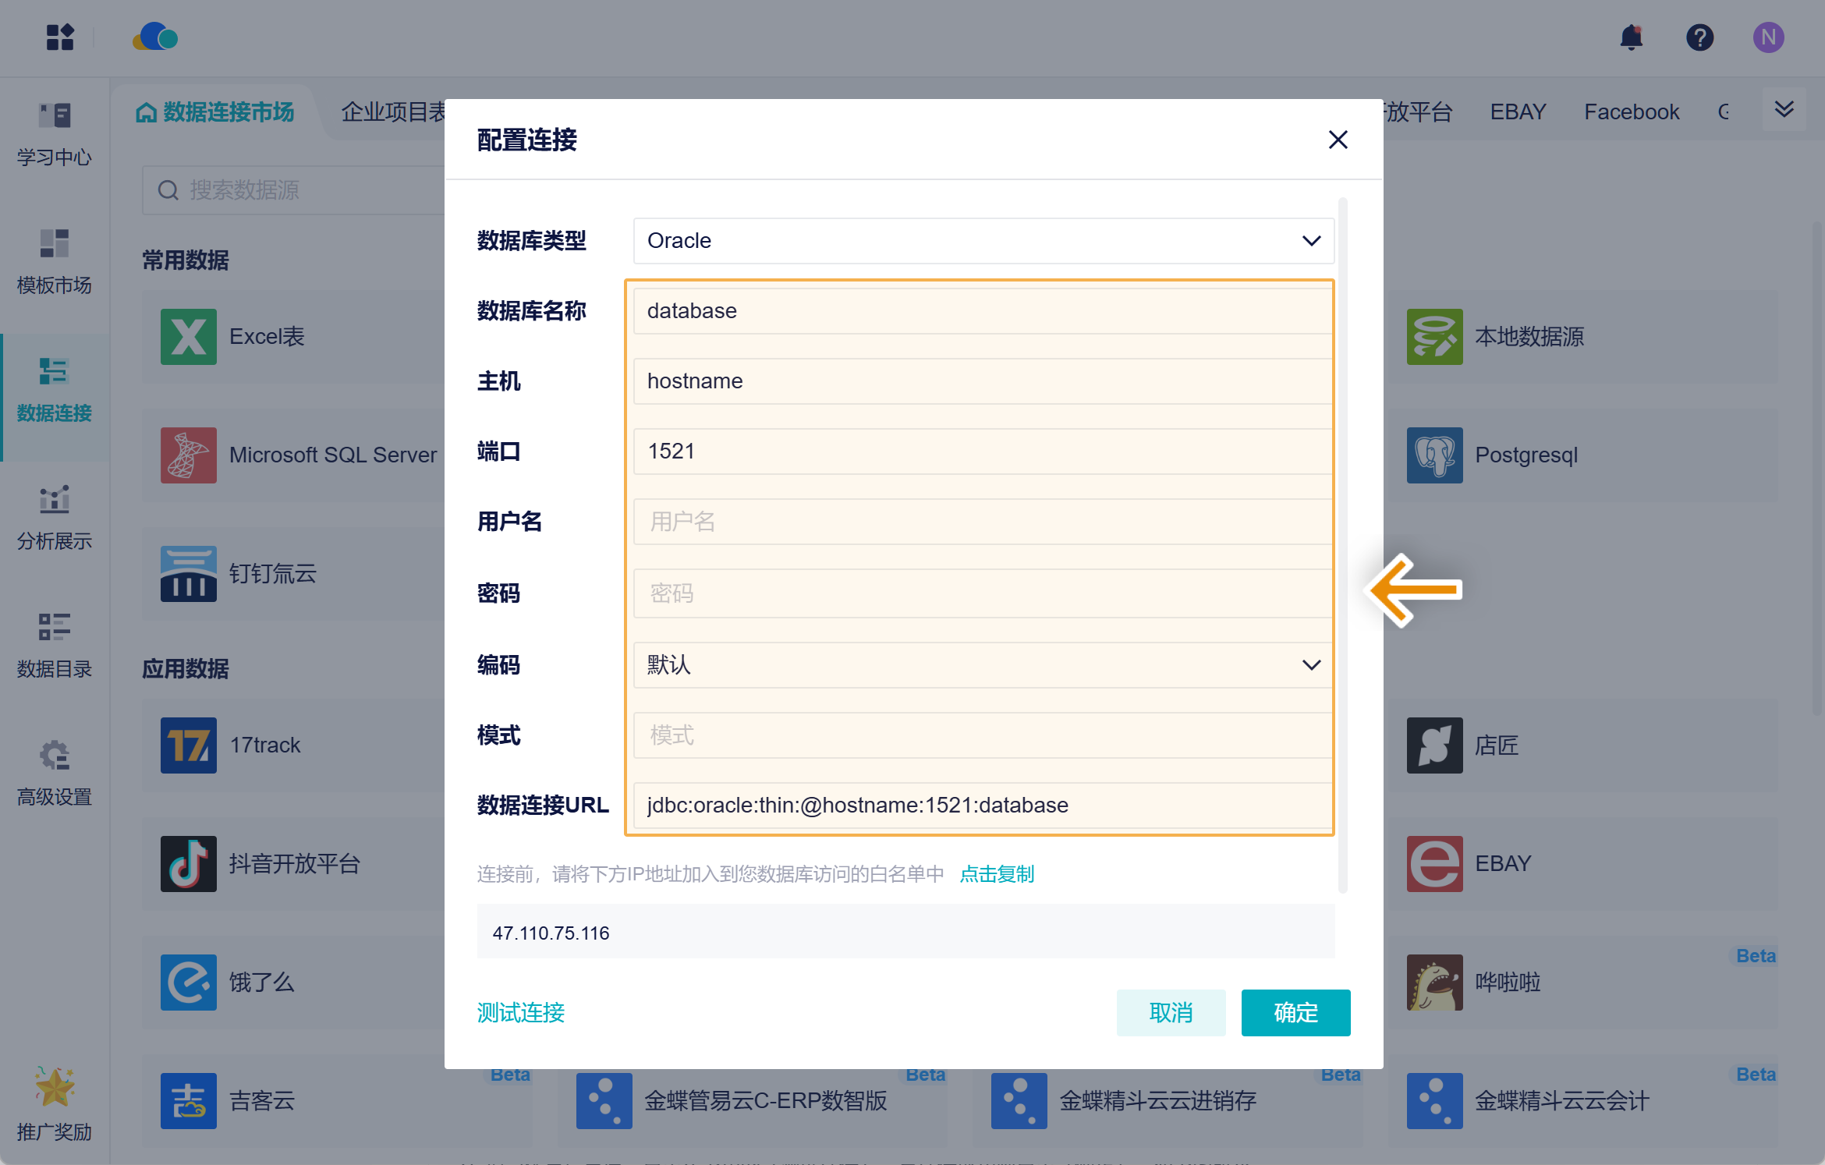The image size is (1825, 1165).
Task: Expand the 编码 默认 dropdown
Action: 983,665
